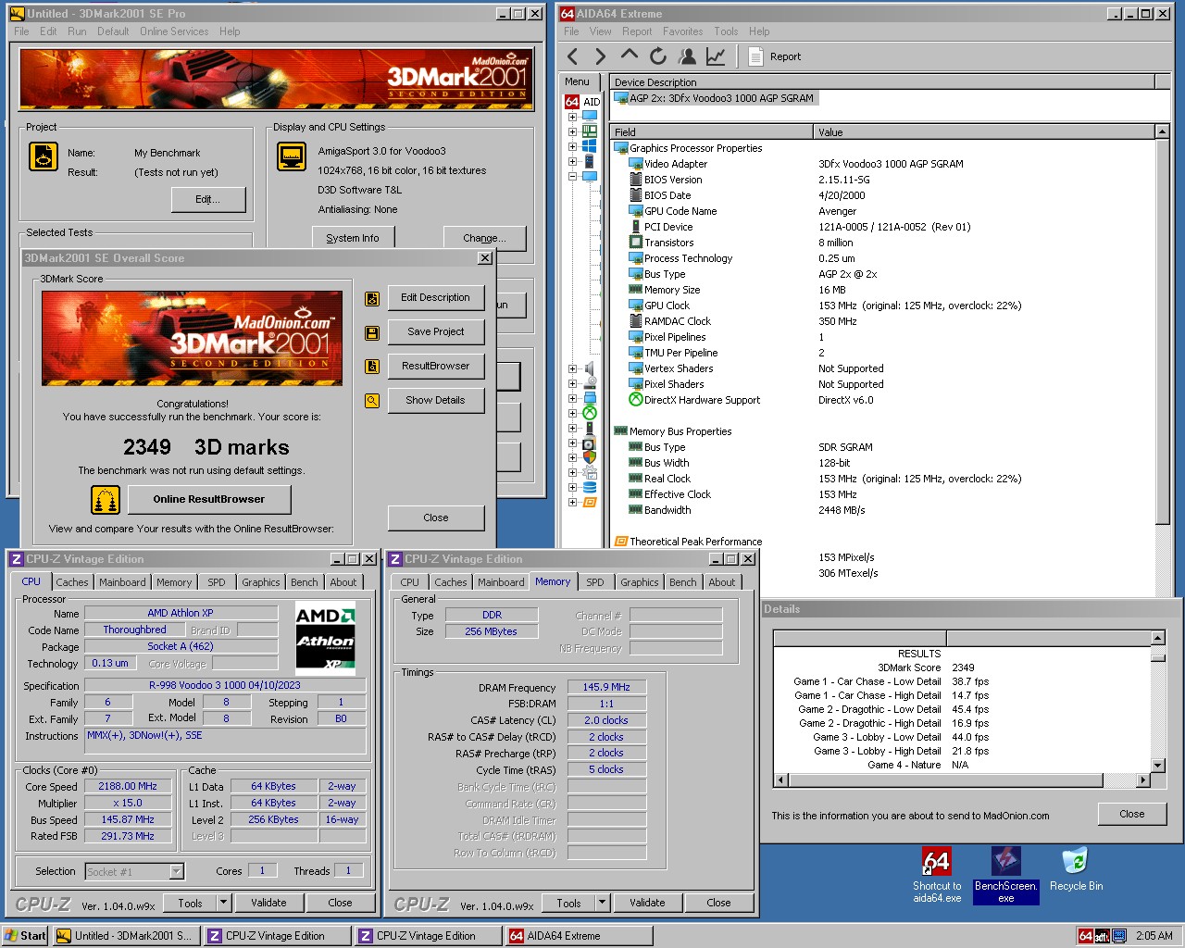1185x948 pixels.
Task: Click the AIDA64 system tray icon
Action: point(1086,936)
